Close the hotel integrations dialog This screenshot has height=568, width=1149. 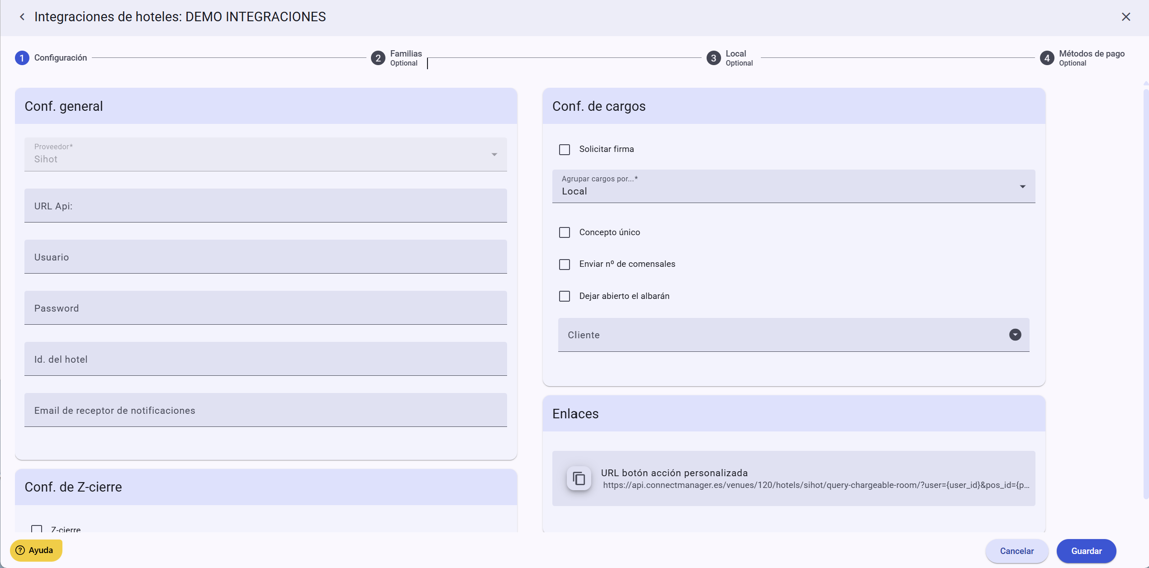pyautogui.click(x=1126, y=17)
